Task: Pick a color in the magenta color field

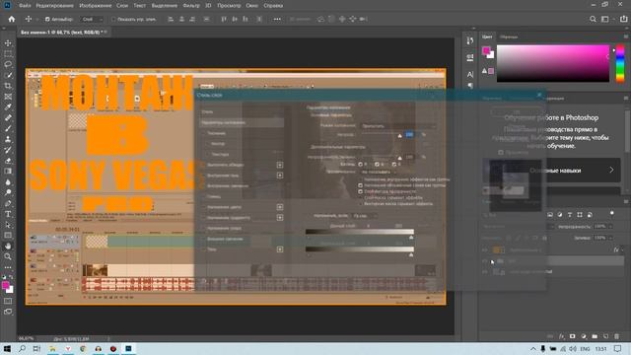Action: (x=553, y=63)
